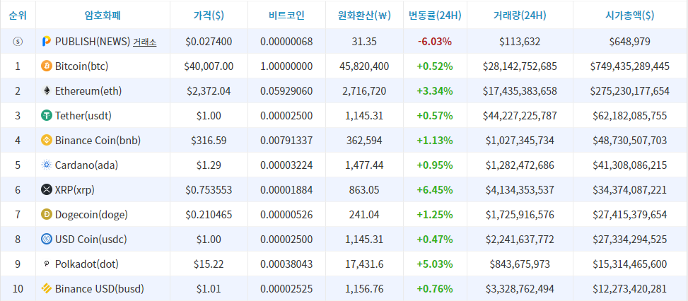
Task: Sort by the 원화환산(₩) column header
Action: point(364,16)
